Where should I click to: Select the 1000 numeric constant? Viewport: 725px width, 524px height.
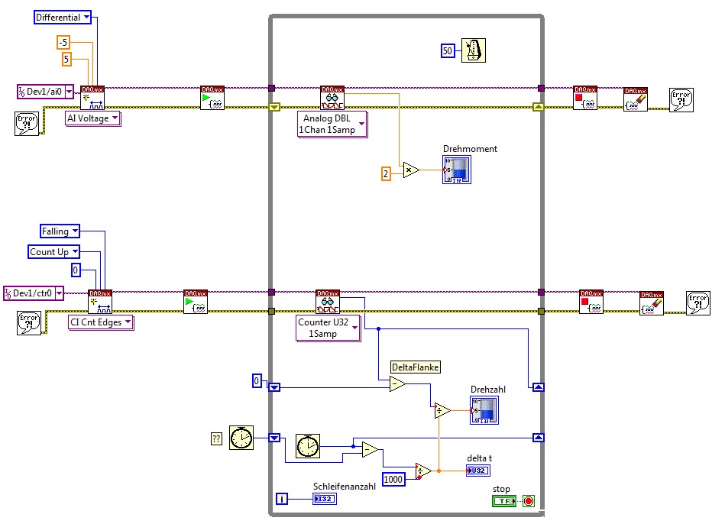coord(393,479)
